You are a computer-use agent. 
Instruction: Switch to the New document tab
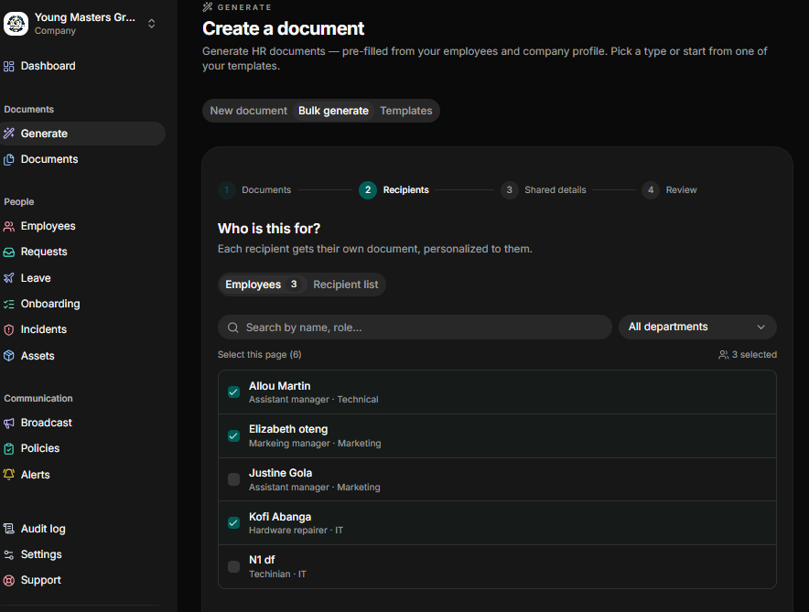[x=248, y=111]
